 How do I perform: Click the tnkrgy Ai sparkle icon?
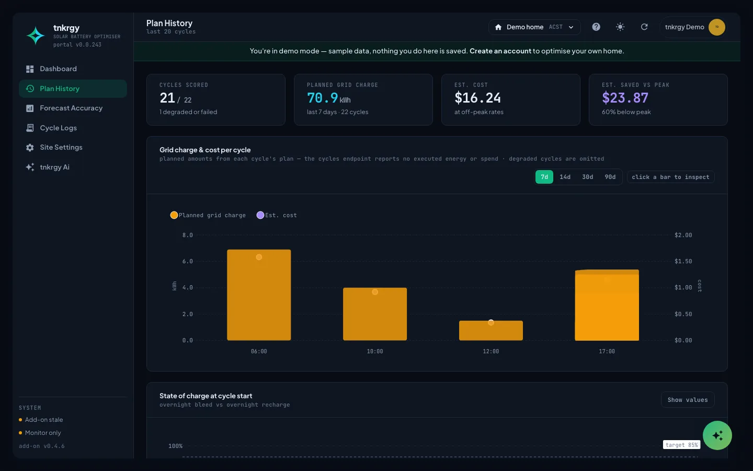[30, 167]
